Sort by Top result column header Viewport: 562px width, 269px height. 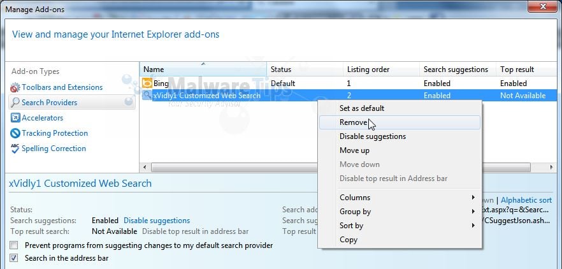pyautogui.click(x=527, y=69)
